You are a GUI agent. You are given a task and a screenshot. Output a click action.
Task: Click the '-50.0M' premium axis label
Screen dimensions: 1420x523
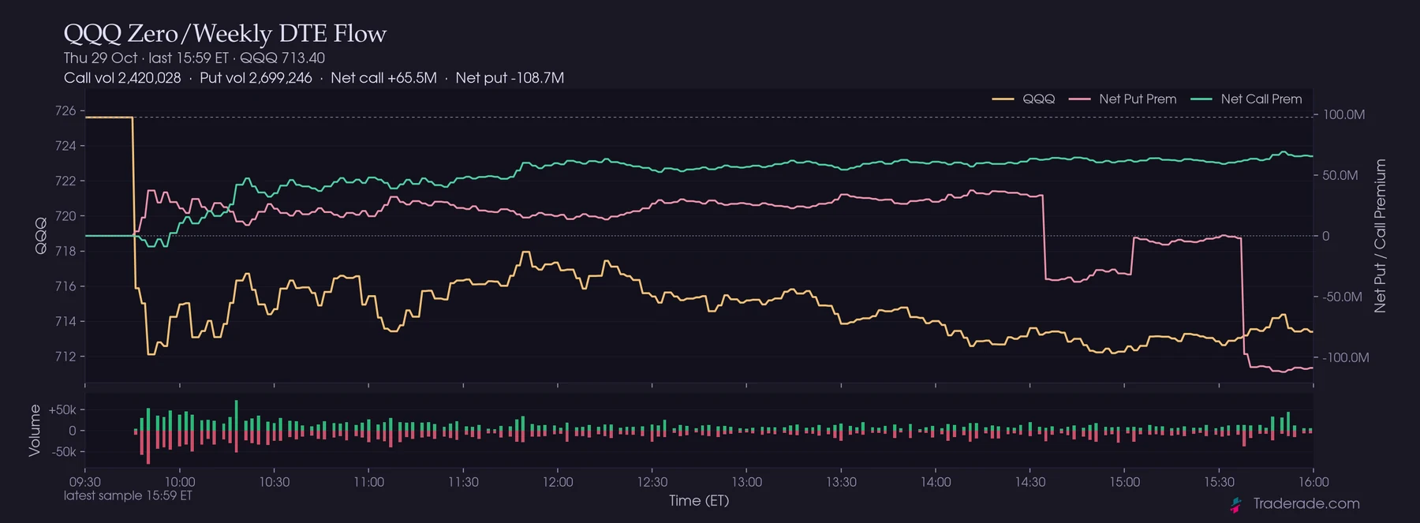1343,297
